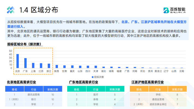Click the 广西 axis label
Viewport: 194px width, 109px height.
click(x=127, y=71)
